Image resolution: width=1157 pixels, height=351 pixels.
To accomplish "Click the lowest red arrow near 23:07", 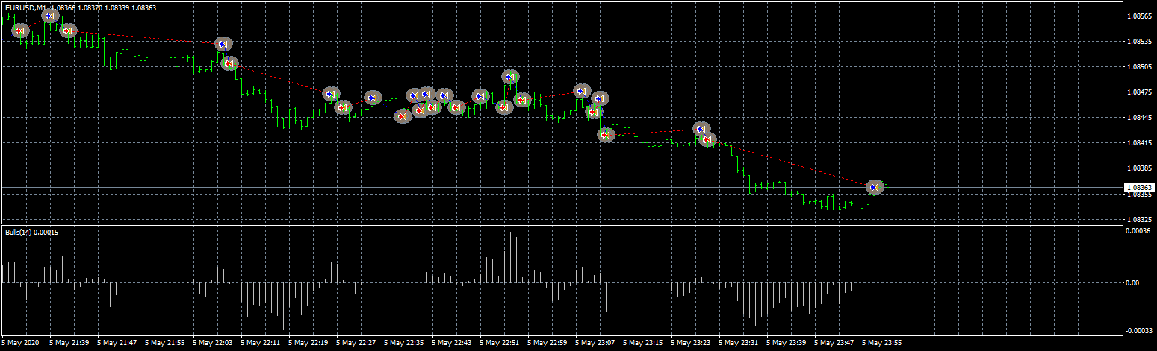I will [x=606, y=135].
